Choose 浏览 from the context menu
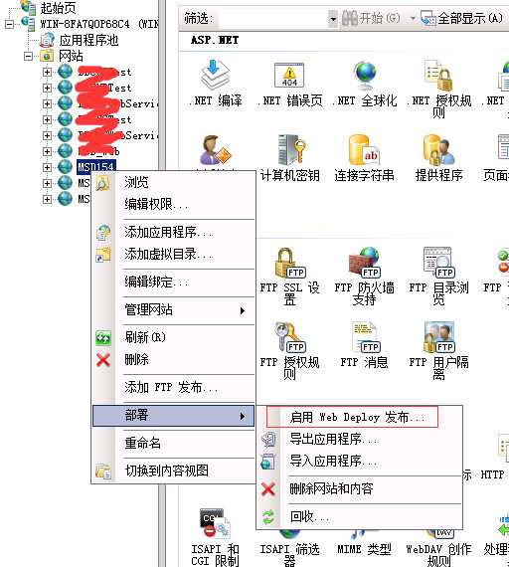Image resolution: width=509 pixels, height=567 pixels. click(174, 182)
